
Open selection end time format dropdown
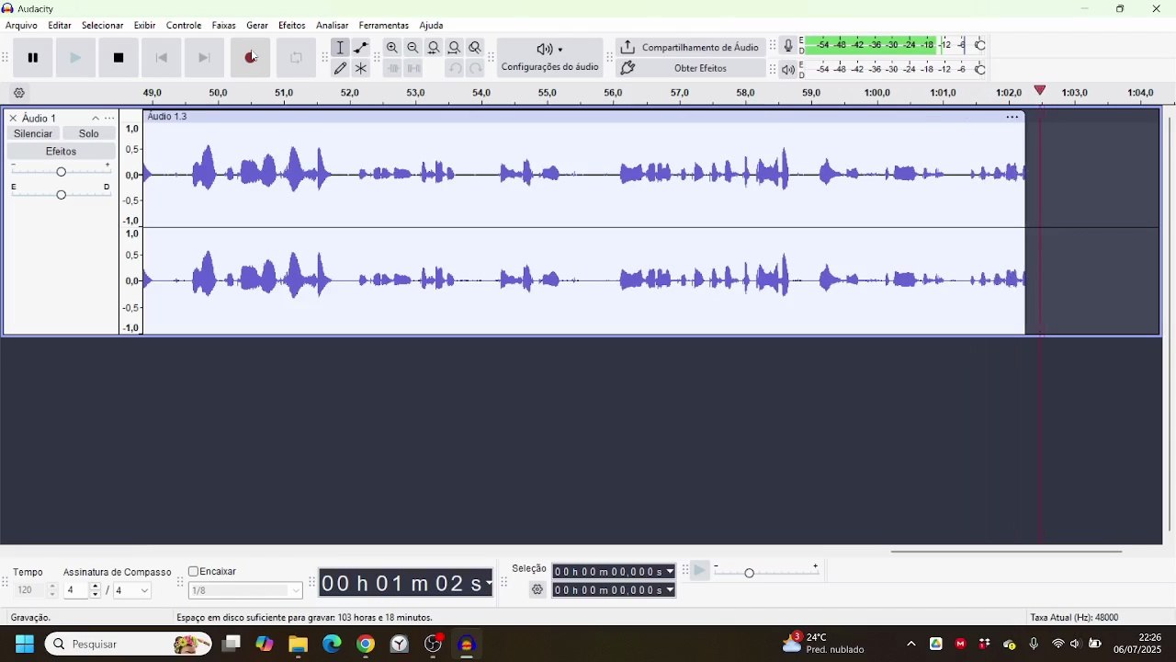coord(670,590)
